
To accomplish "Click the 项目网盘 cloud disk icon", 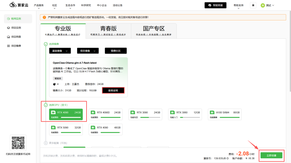I will point(8,37).
